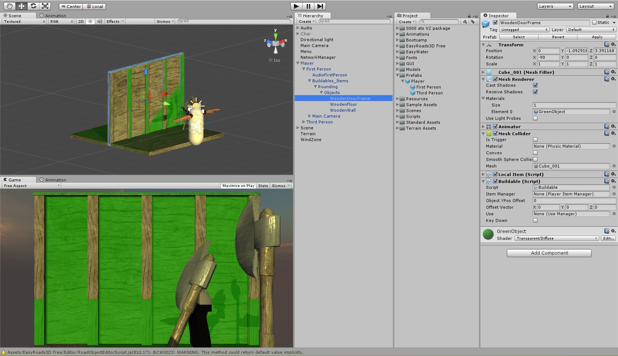Click the shader Edit button
This screenshot has width=618, height=356.
pos(608,238)
